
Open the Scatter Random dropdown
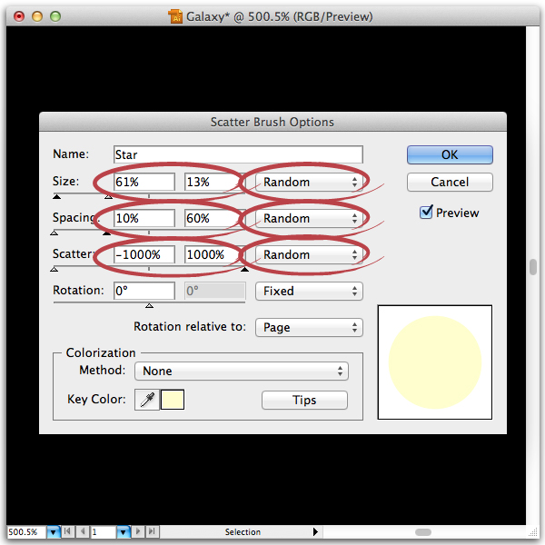tap(309, 254)
